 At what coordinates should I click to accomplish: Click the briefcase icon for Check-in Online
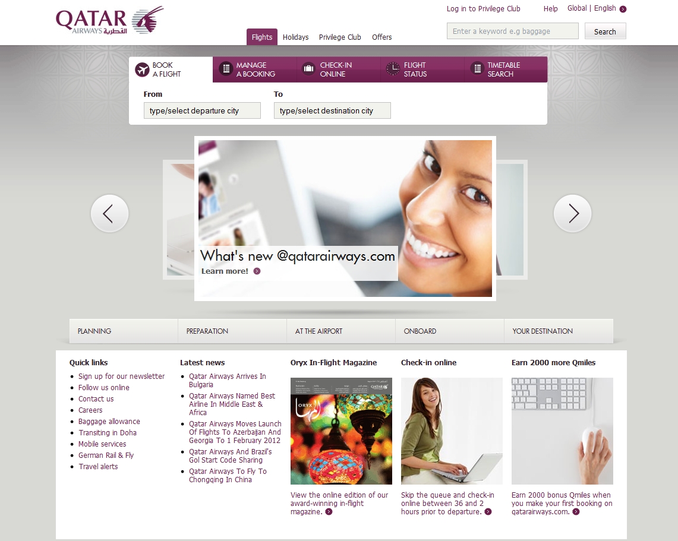308,69
